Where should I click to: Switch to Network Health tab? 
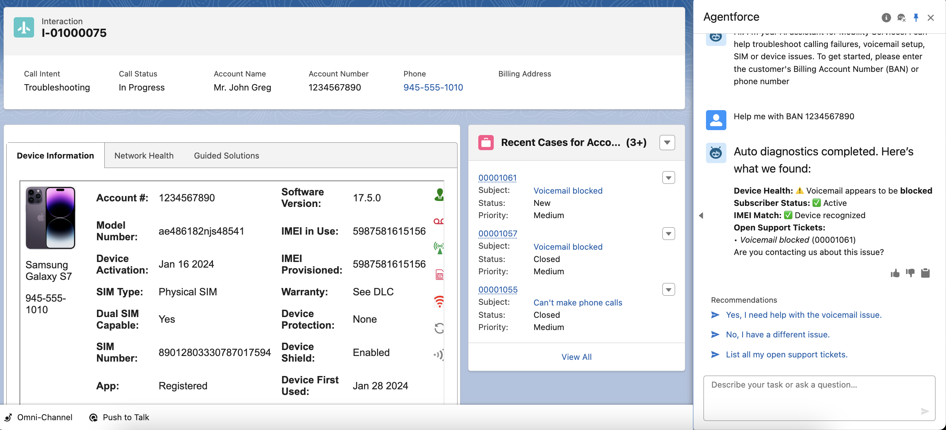144,155
